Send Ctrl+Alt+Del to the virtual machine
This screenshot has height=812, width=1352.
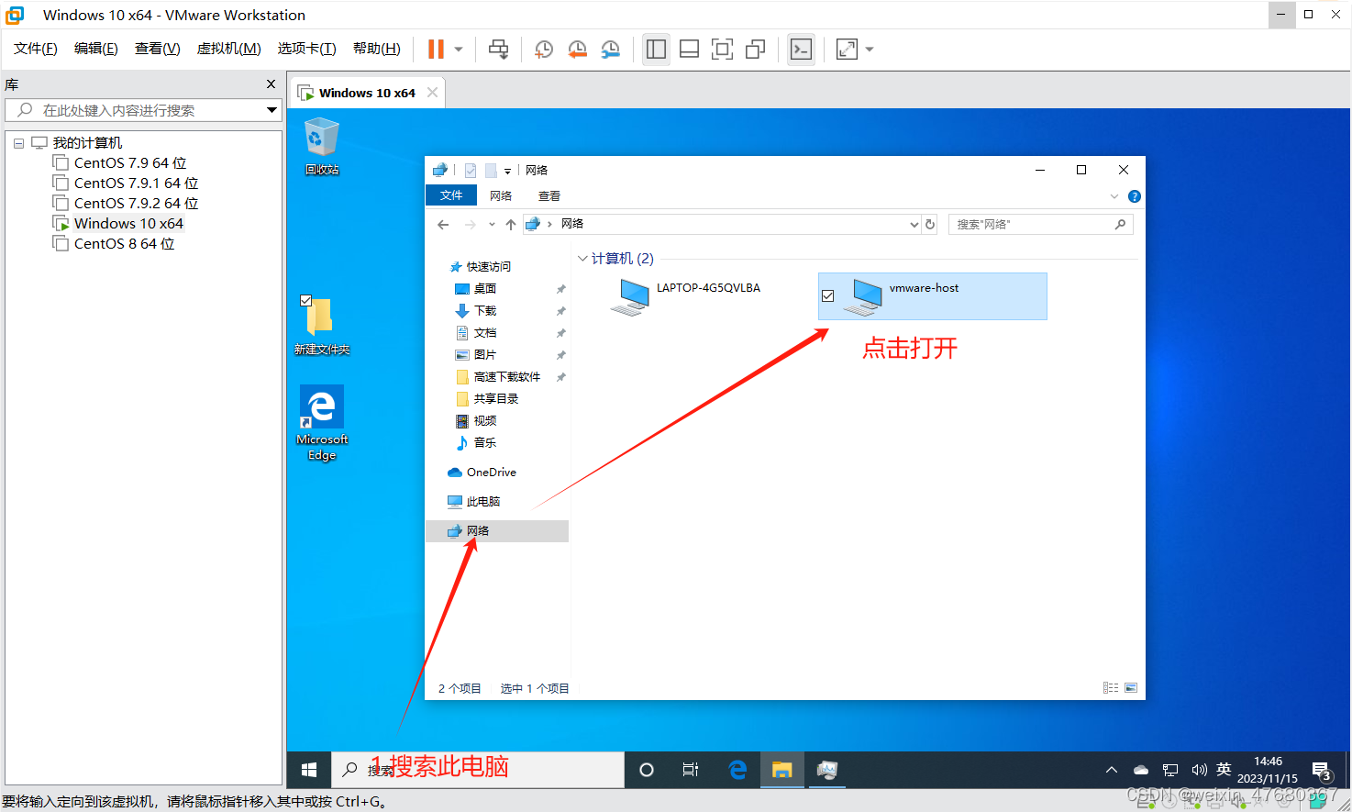point(498,50)
